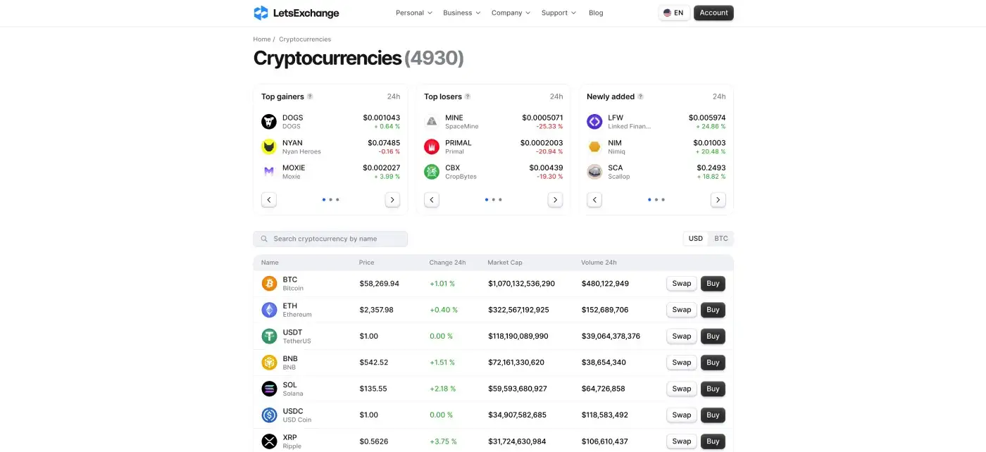Show next Top losers page arrow
This screenshot has height=452, width=986.
click(555, 200)
